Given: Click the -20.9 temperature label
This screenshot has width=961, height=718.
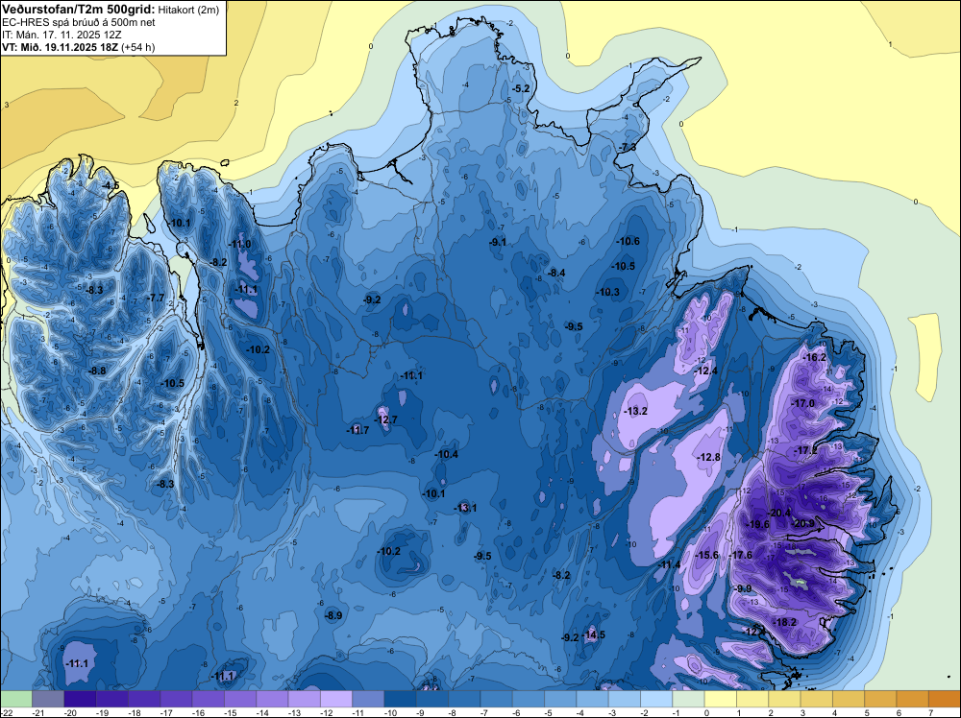Looking at the screenshot, I should 803,523.
